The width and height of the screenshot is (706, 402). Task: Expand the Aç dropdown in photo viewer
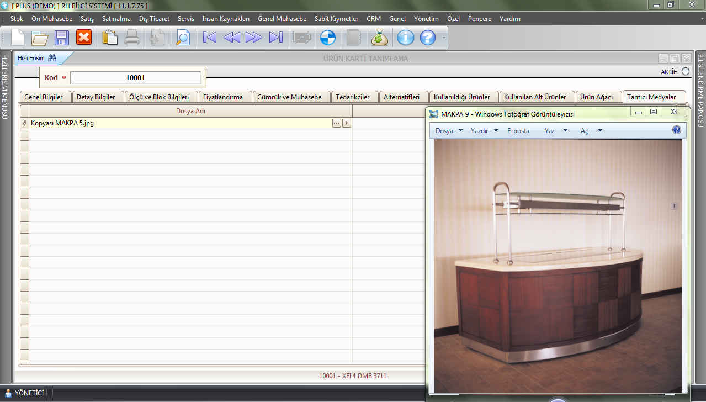591,131
